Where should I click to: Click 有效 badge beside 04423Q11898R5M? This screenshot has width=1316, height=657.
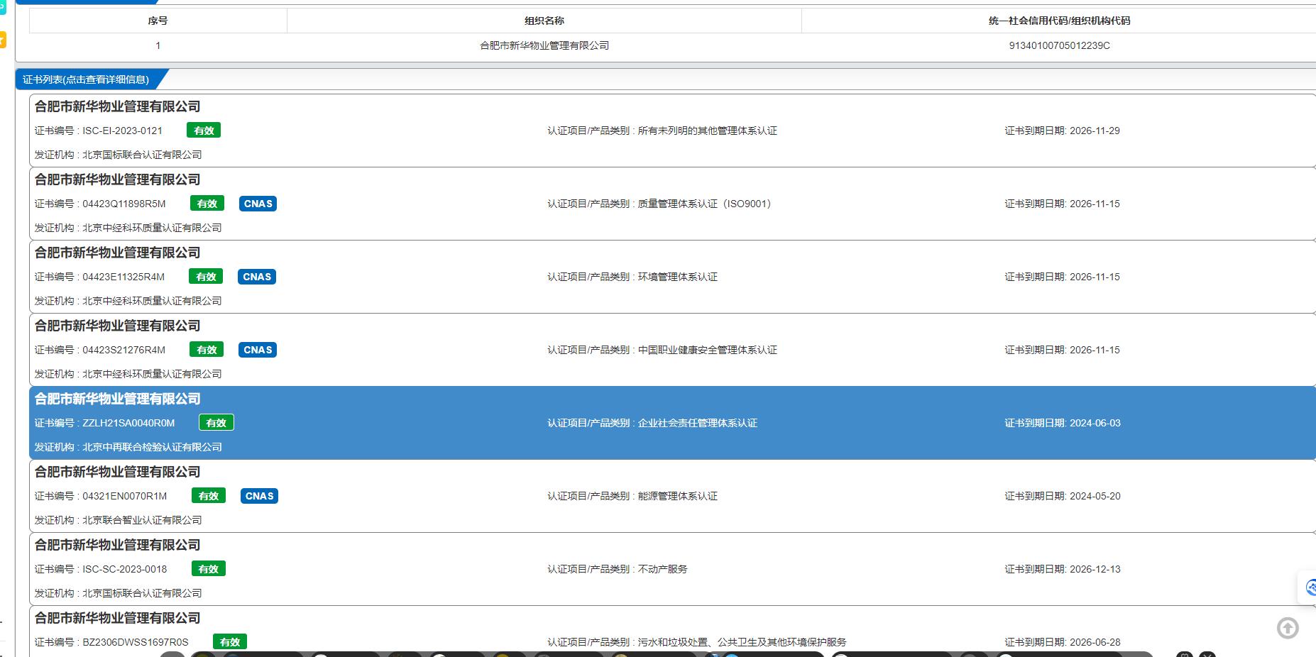pos(207,204)
